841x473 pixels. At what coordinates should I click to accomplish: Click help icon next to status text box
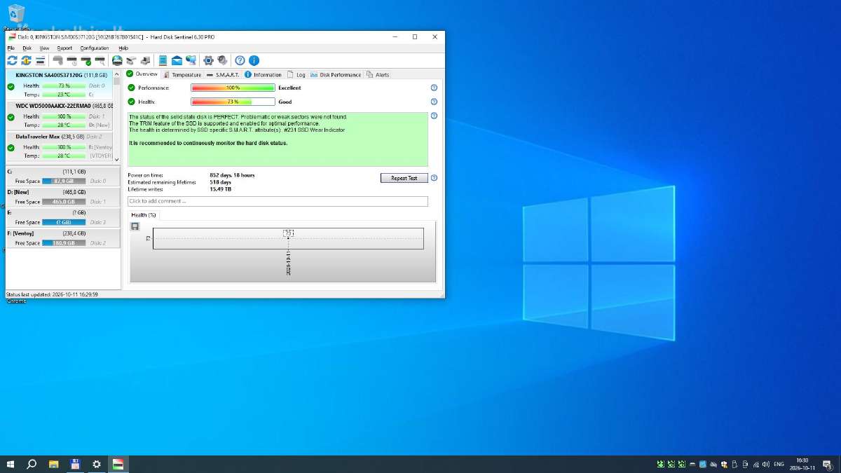tap(434, 116)
